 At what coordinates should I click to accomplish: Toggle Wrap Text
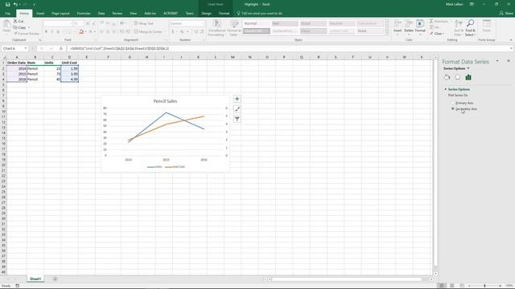(x=143, y=23)
